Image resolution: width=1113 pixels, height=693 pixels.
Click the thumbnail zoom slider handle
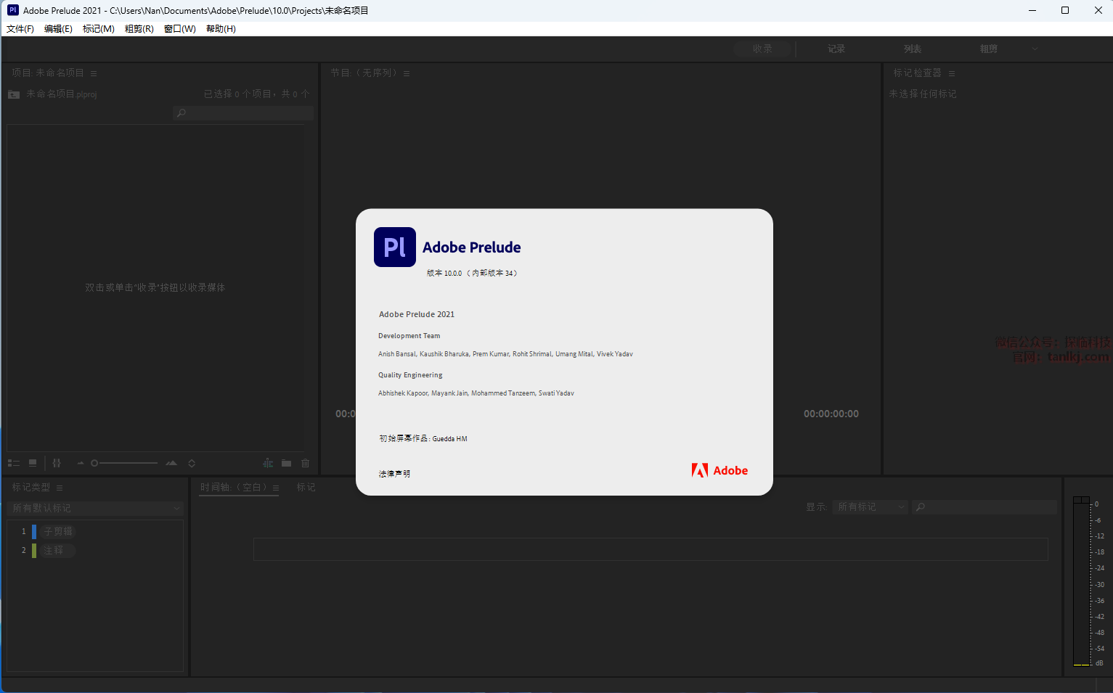point(94,463)
